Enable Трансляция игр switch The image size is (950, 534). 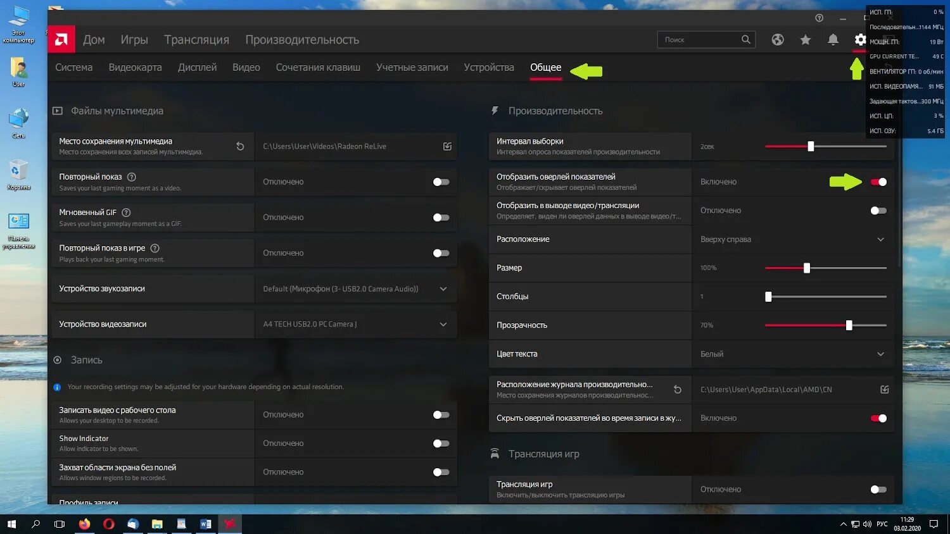pyautogui.click(x=878, y=490)
